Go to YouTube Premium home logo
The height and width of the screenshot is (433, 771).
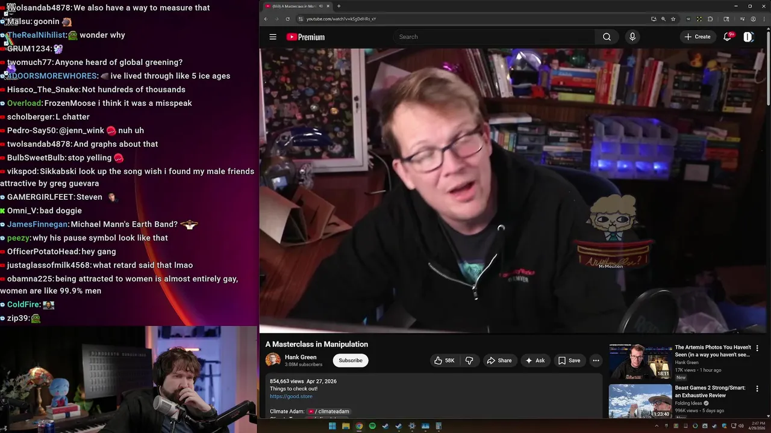(x=305, y=37)
